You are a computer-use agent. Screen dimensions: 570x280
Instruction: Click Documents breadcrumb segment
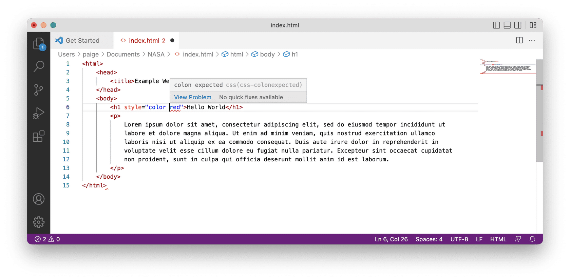point(123,54)
